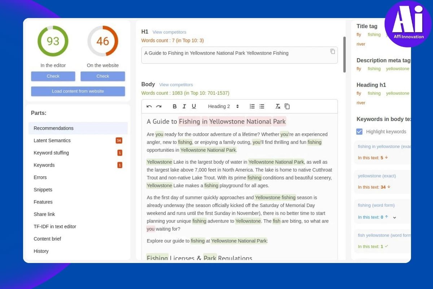Copy body text using toolbar copy icon

(x=287, y=106)
